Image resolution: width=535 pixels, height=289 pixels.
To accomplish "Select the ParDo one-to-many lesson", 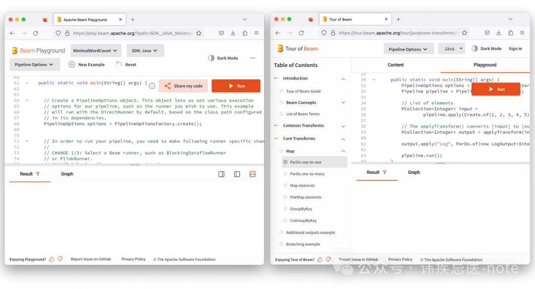I will click(307, 174).
